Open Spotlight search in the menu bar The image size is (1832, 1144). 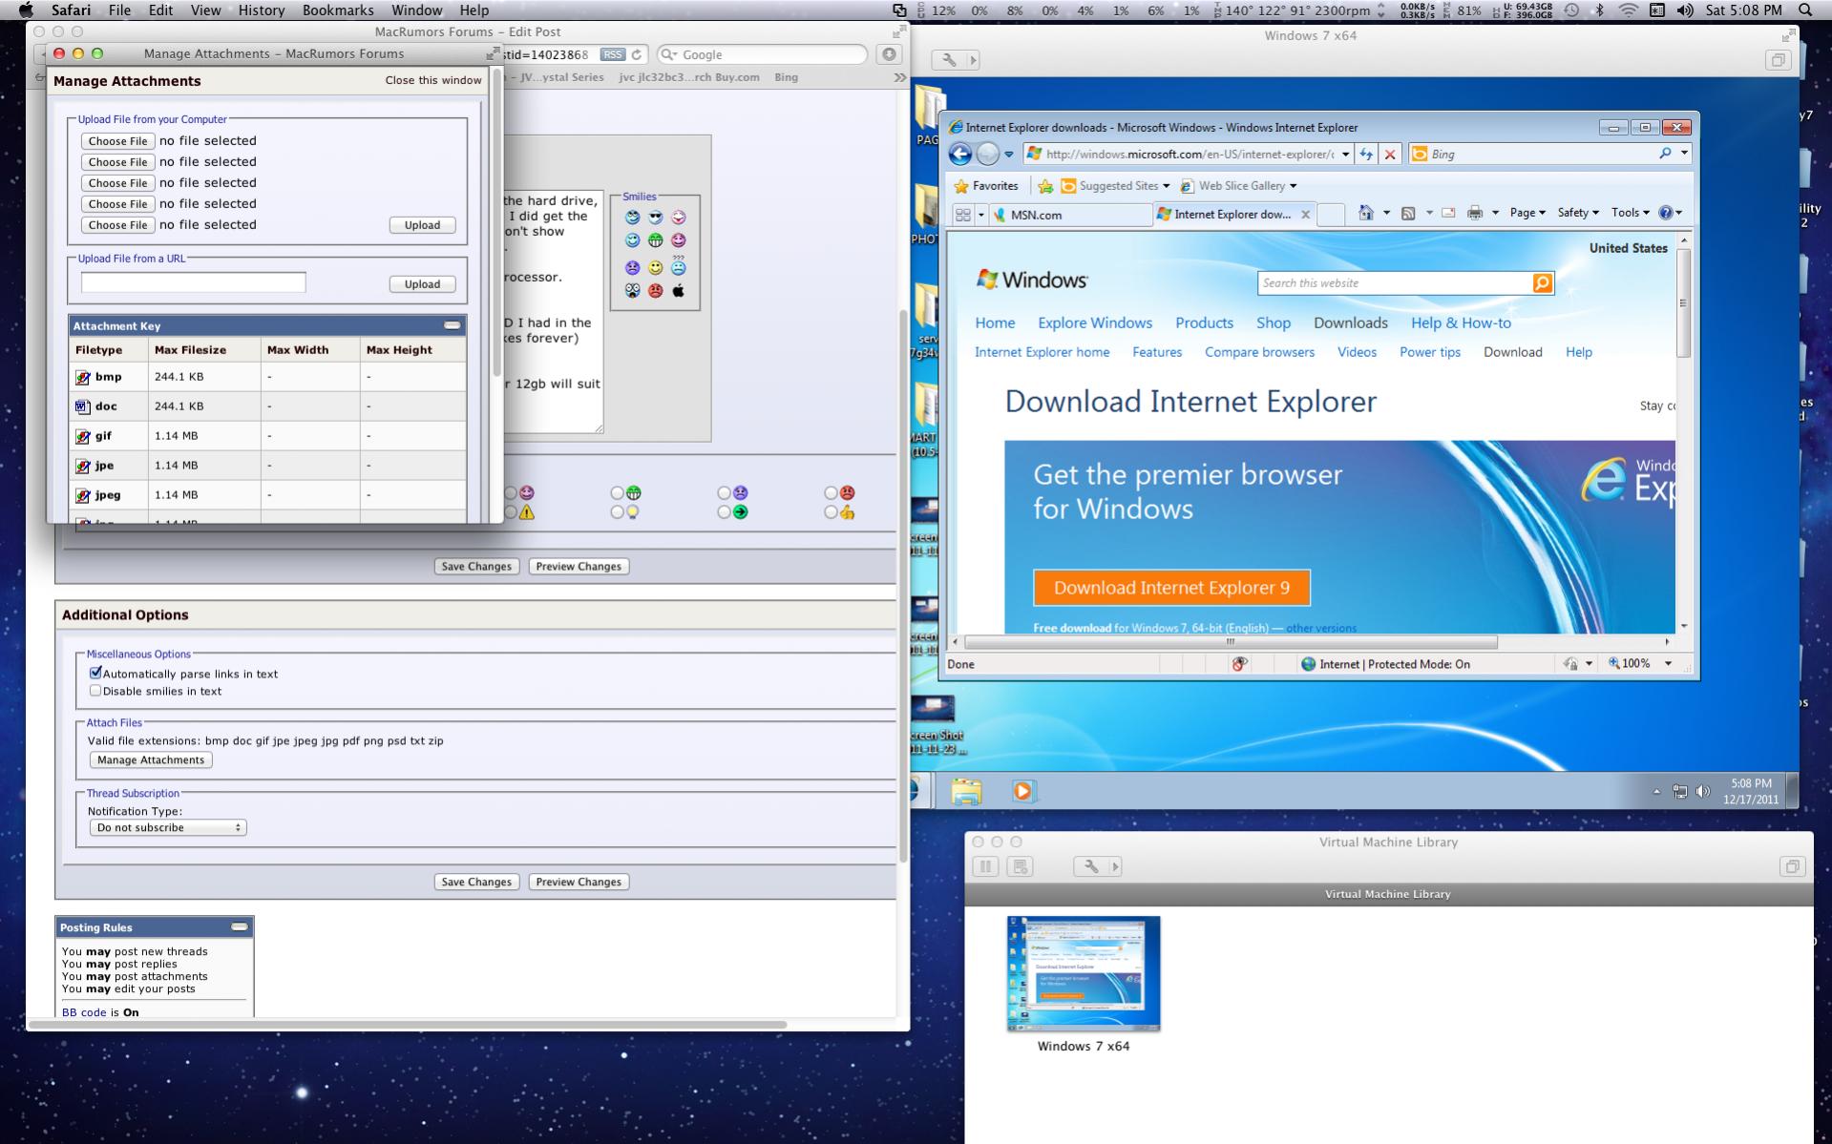pyautogui.click(x=1805, y=10)
